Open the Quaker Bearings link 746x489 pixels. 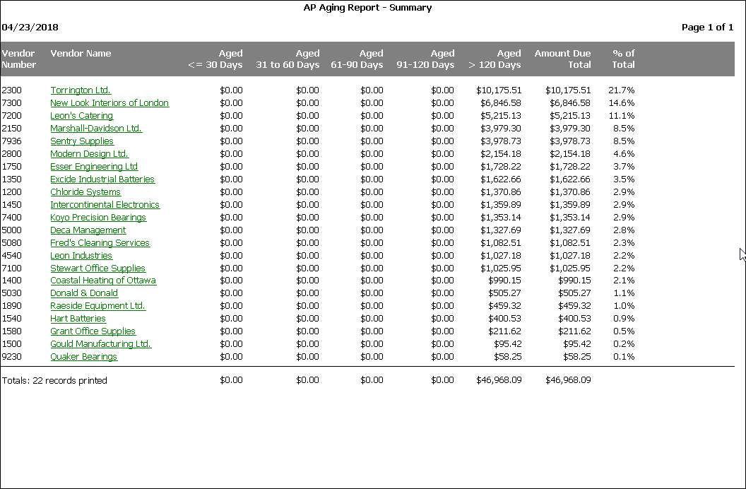click(x=84, y=357)
